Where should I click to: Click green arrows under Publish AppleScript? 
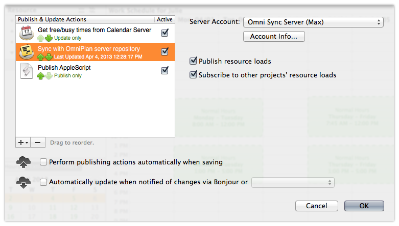pyautogui.click(x=44, y=76)
